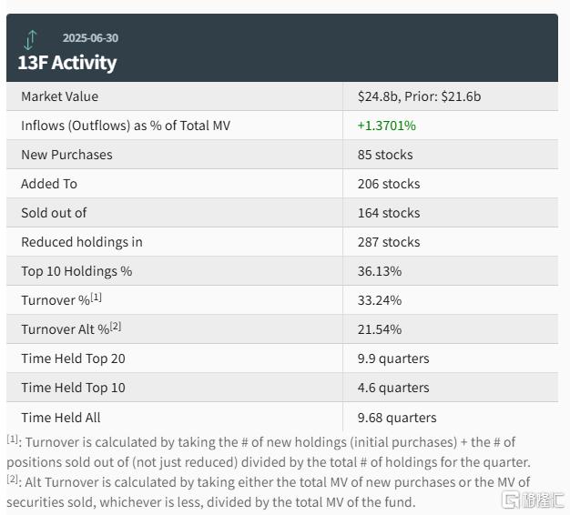
Task: Click the up-down arrows activity icon
Action: pyautogui.click(x=30, y=40)
